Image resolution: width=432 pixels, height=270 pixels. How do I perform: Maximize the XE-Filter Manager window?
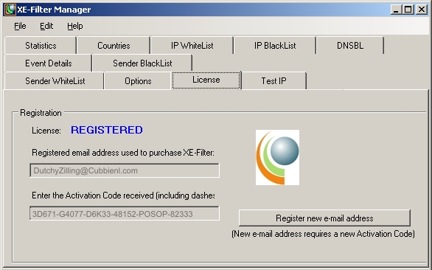[x=408, y=10]
